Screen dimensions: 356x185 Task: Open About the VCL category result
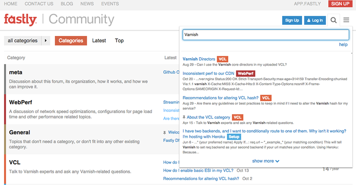tap(208, 117)
